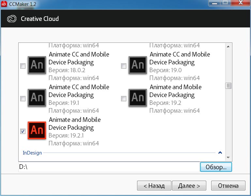Proceed with the Далее > button
Screen dimensions: 251x196
(189, 186)
